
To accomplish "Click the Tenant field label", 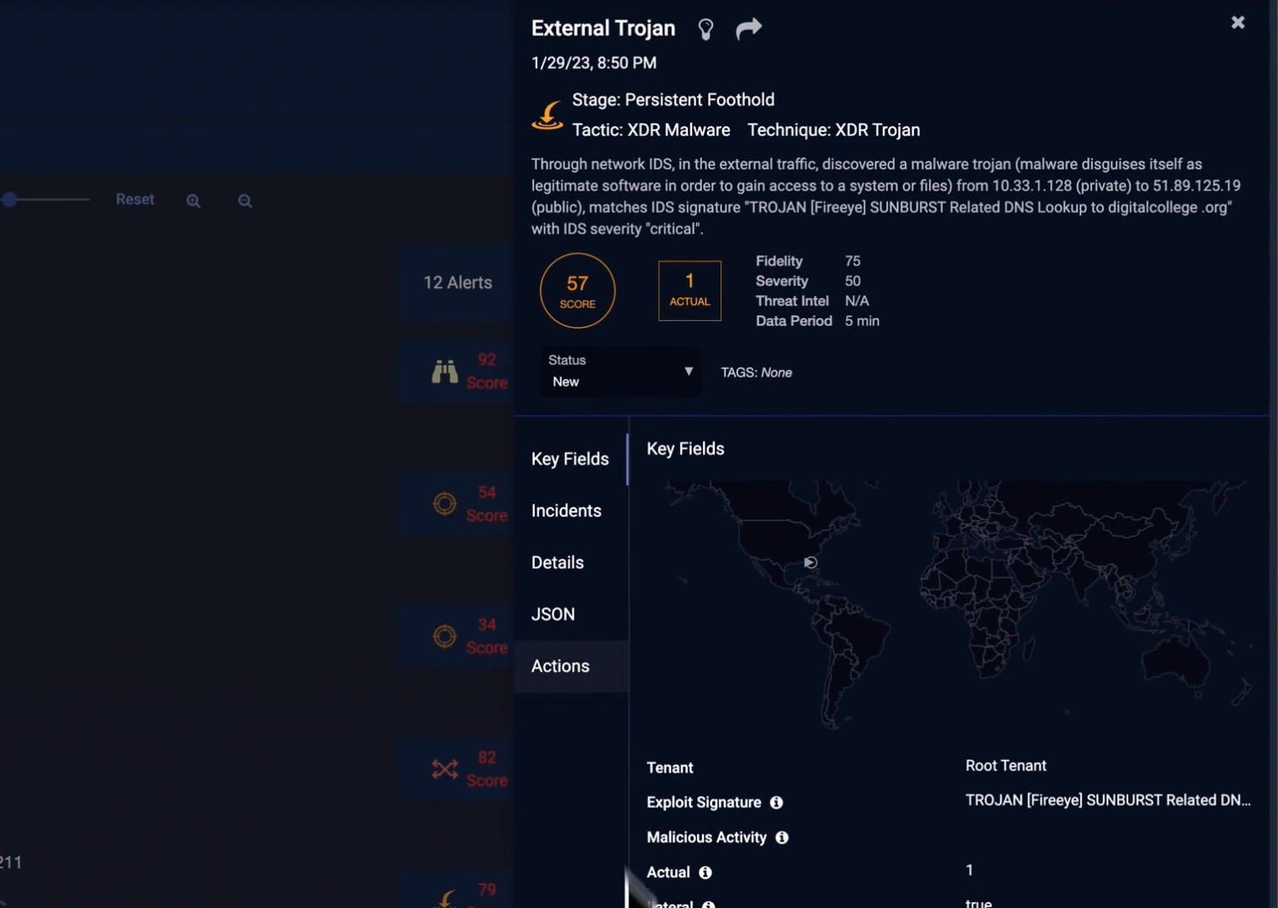I will tap(670, 768).
